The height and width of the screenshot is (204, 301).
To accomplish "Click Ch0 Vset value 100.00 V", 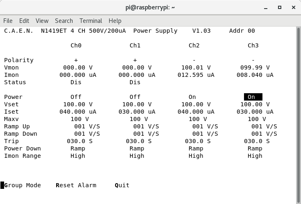I will [78, 104].
